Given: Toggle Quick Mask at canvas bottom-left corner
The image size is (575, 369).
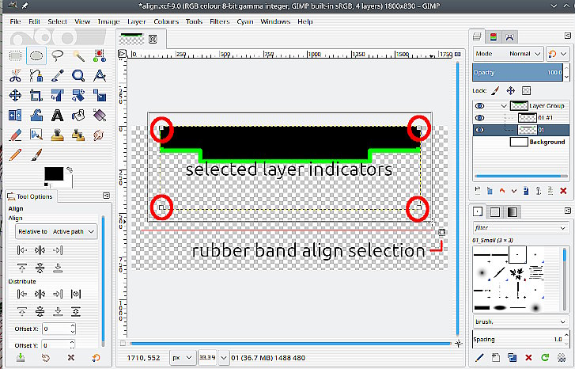Looking at the screenshot, I should (x=123, y=344).
